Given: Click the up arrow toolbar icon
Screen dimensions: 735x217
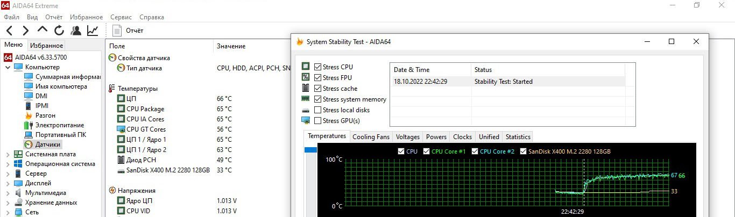Looking at the screenshot, I should pos(43,31).
